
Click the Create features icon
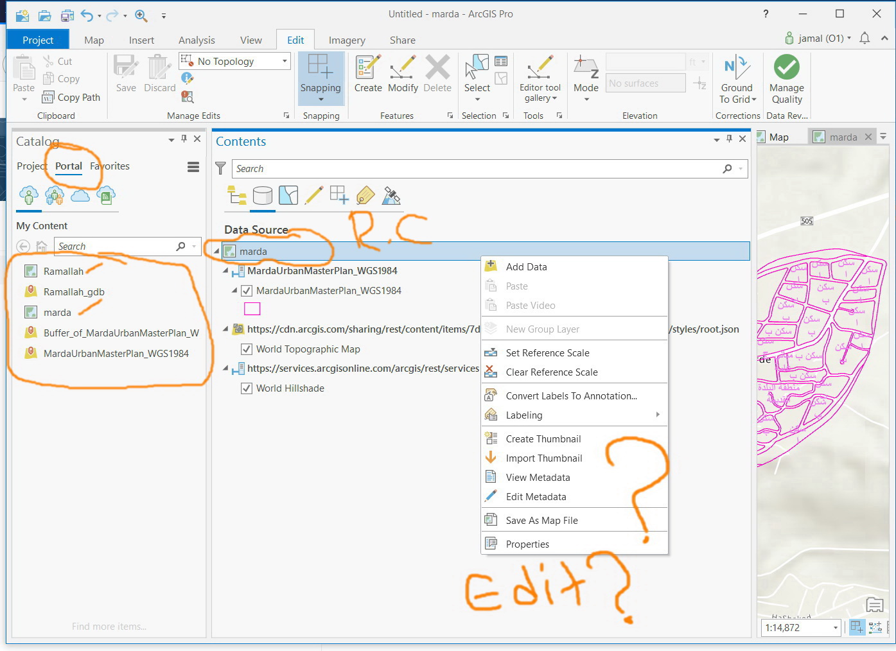coord(368,74)
